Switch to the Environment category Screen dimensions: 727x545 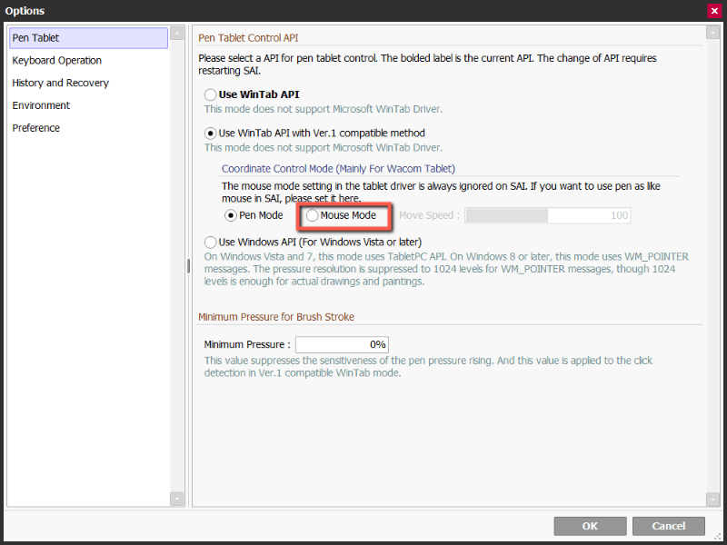tap(41, 105)
